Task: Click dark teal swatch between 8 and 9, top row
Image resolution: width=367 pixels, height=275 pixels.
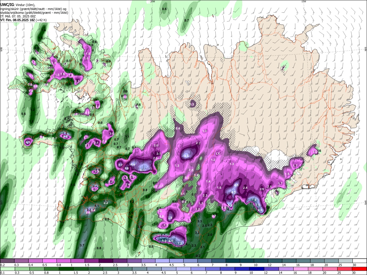Action: 233,261
